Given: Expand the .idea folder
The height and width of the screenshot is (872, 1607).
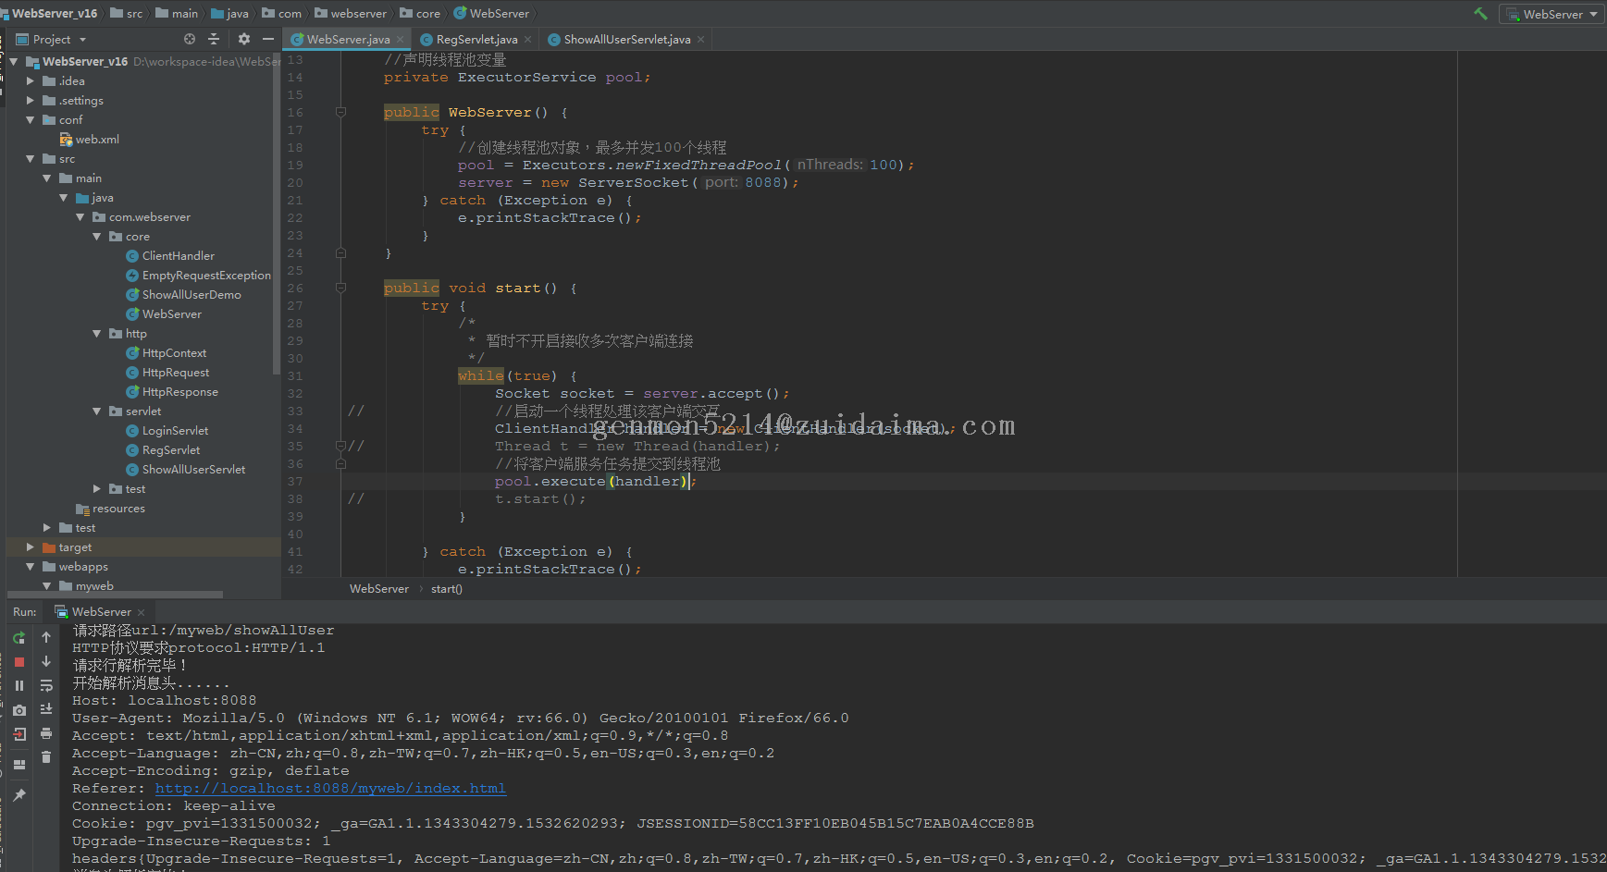Looking at the screenshot, I should tap(31, 81).
